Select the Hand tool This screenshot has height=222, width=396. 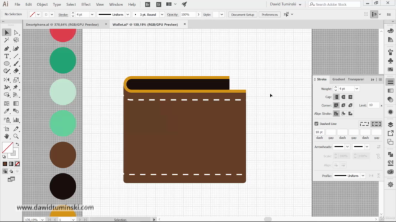7,136
